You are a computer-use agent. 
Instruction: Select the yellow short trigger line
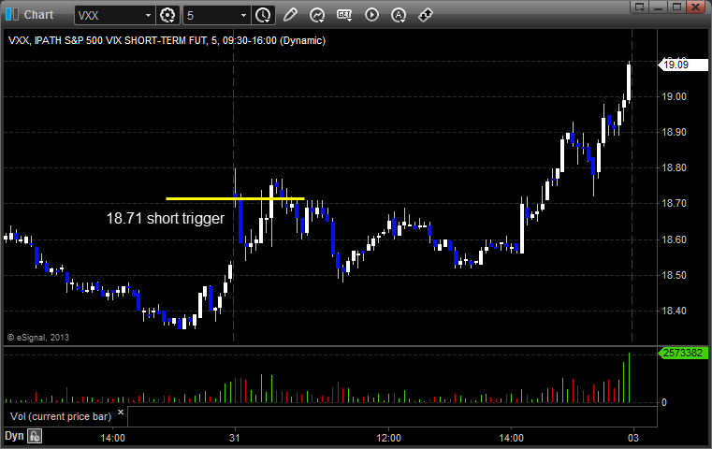235,198
